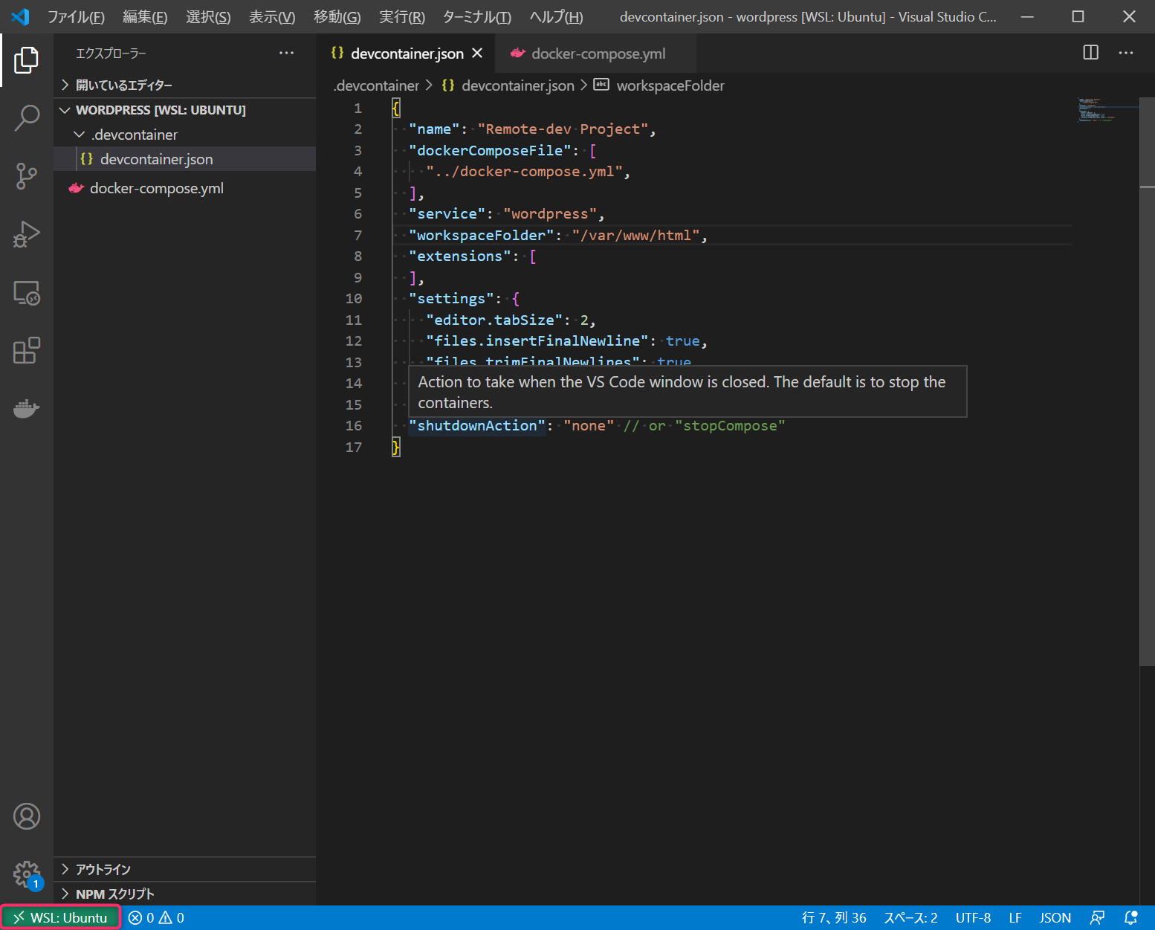This screenshot has width=1155, height=930.
Task: Open the 選択(S) menu
Action: click(208, 17)
